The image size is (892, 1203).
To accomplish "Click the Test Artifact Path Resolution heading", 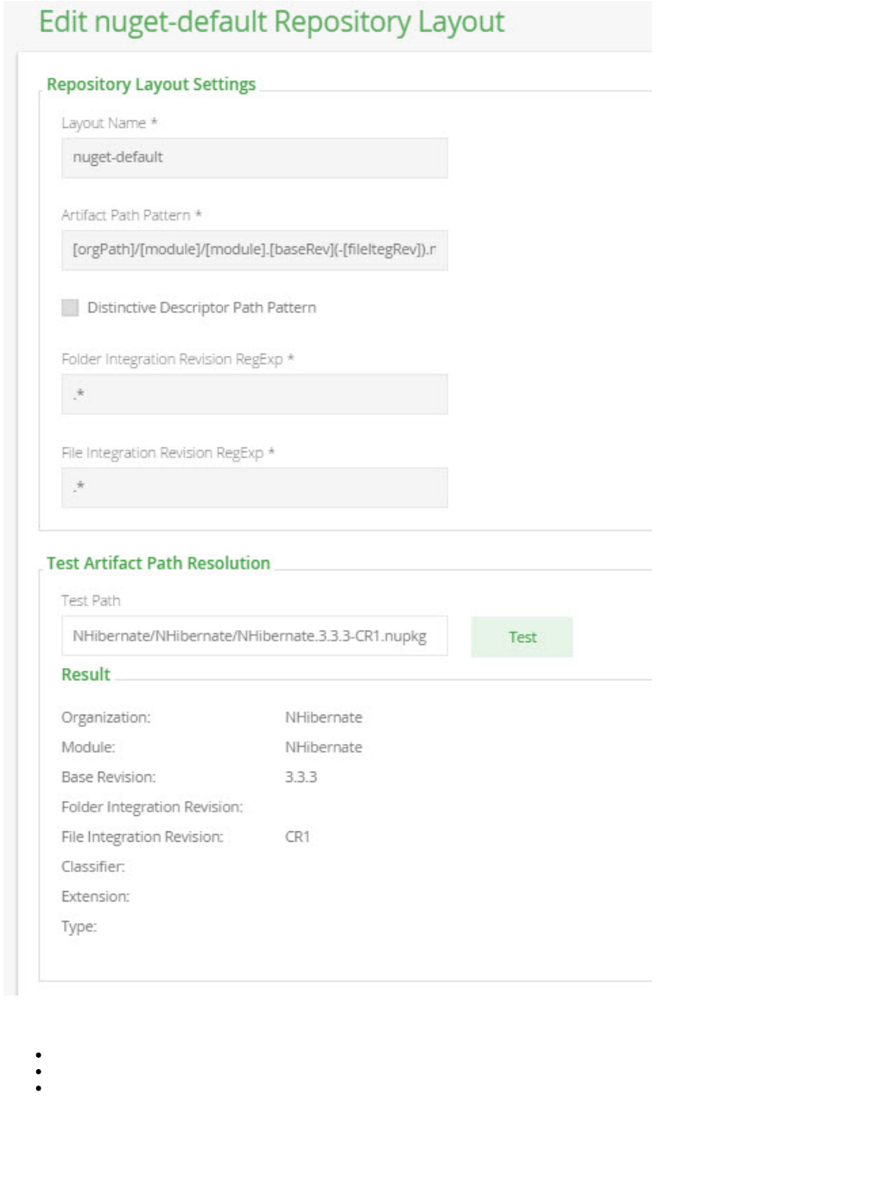I will click(158, 563).
